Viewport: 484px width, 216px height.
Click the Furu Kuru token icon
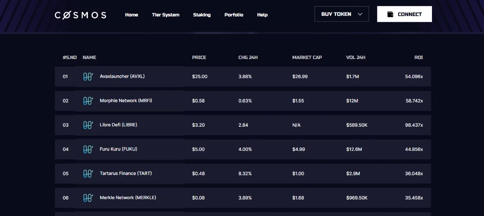88,149
